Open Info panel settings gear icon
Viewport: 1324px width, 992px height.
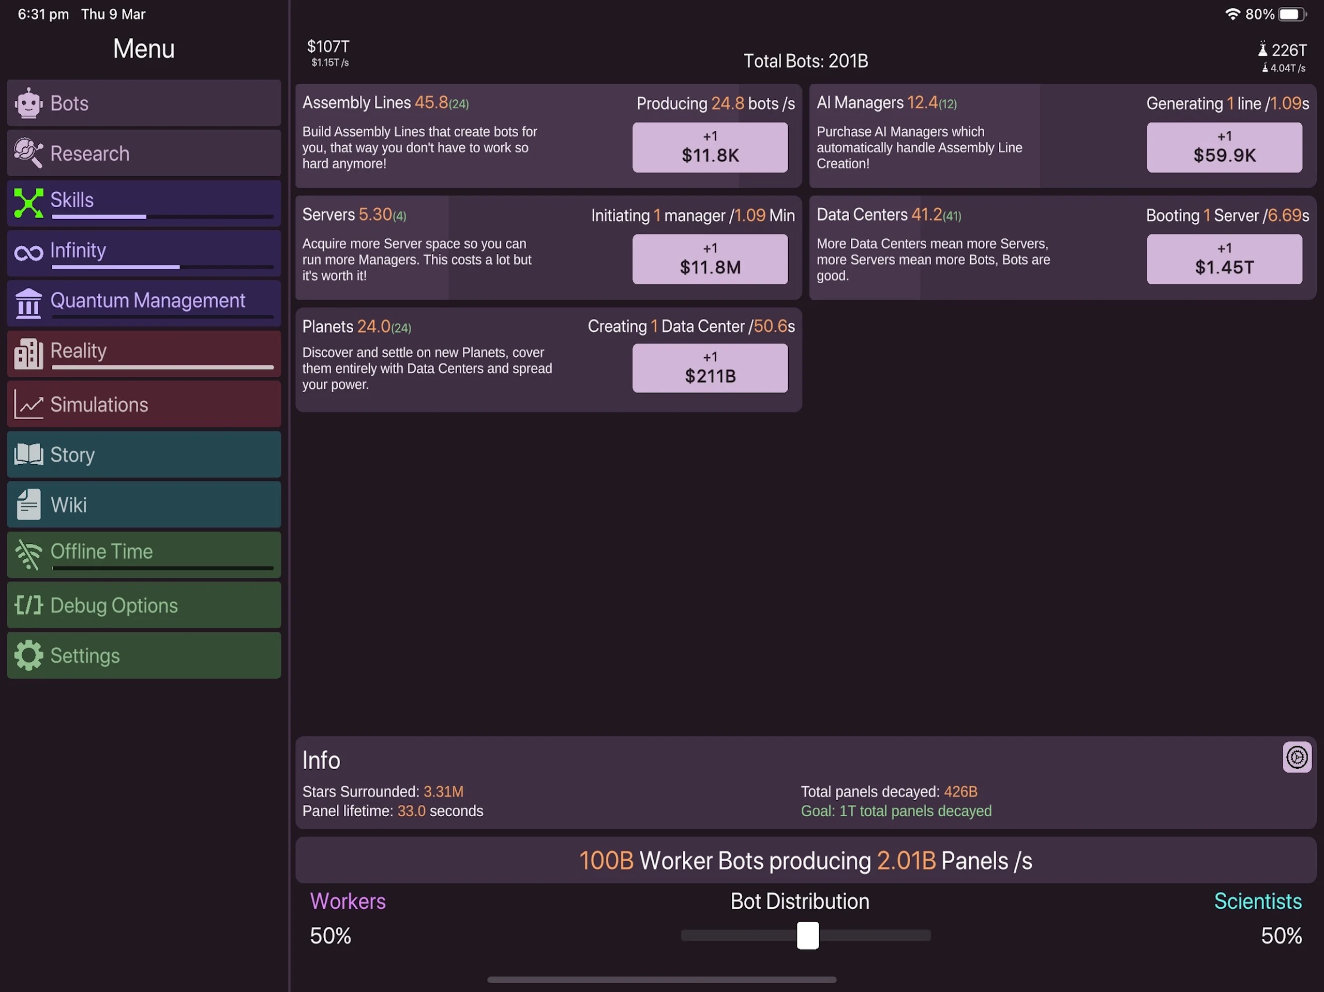[1296, 757]
